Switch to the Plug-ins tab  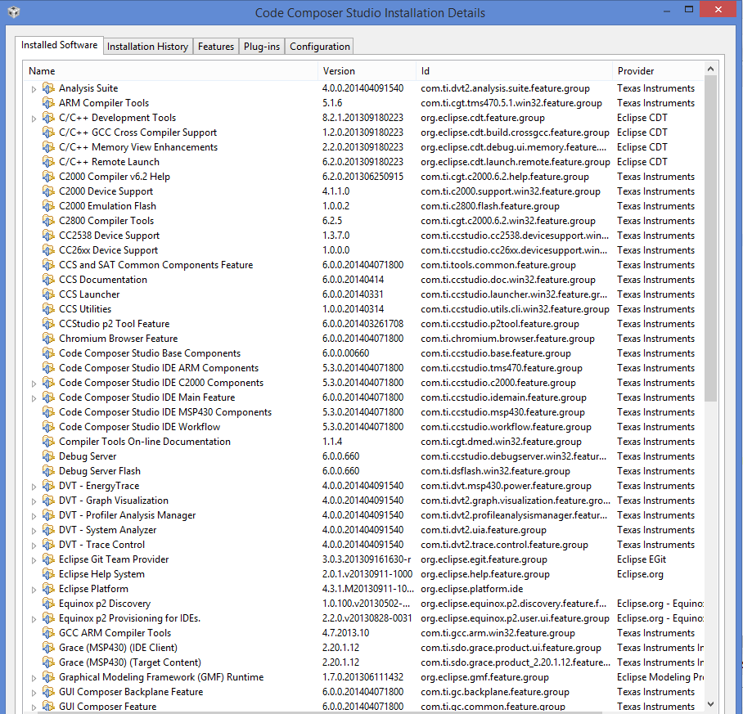point(262,47)
